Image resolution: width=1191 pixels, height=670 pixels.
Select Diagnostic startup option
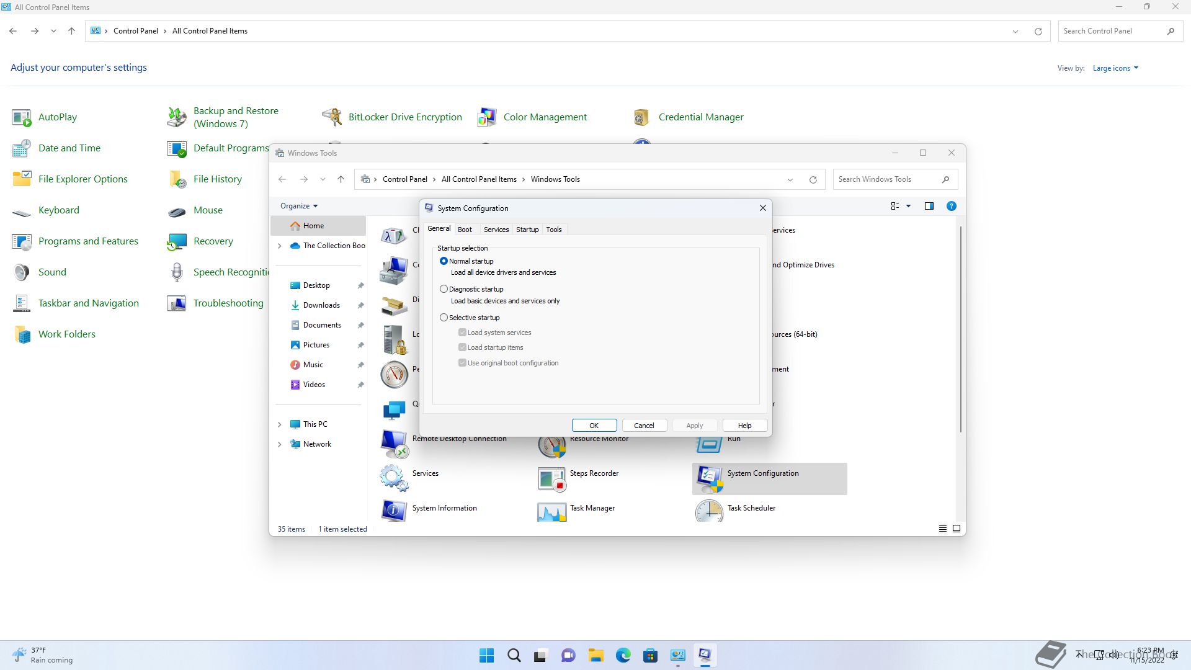click(x=444, y=289)
